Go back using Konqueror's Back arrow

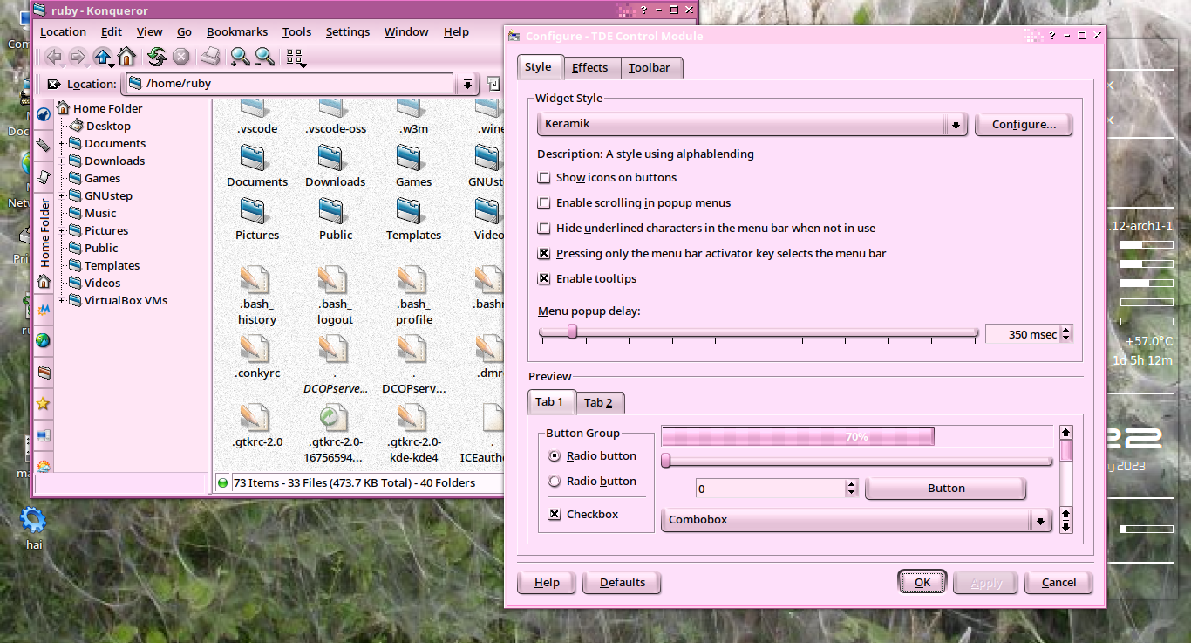coord(54,58)
